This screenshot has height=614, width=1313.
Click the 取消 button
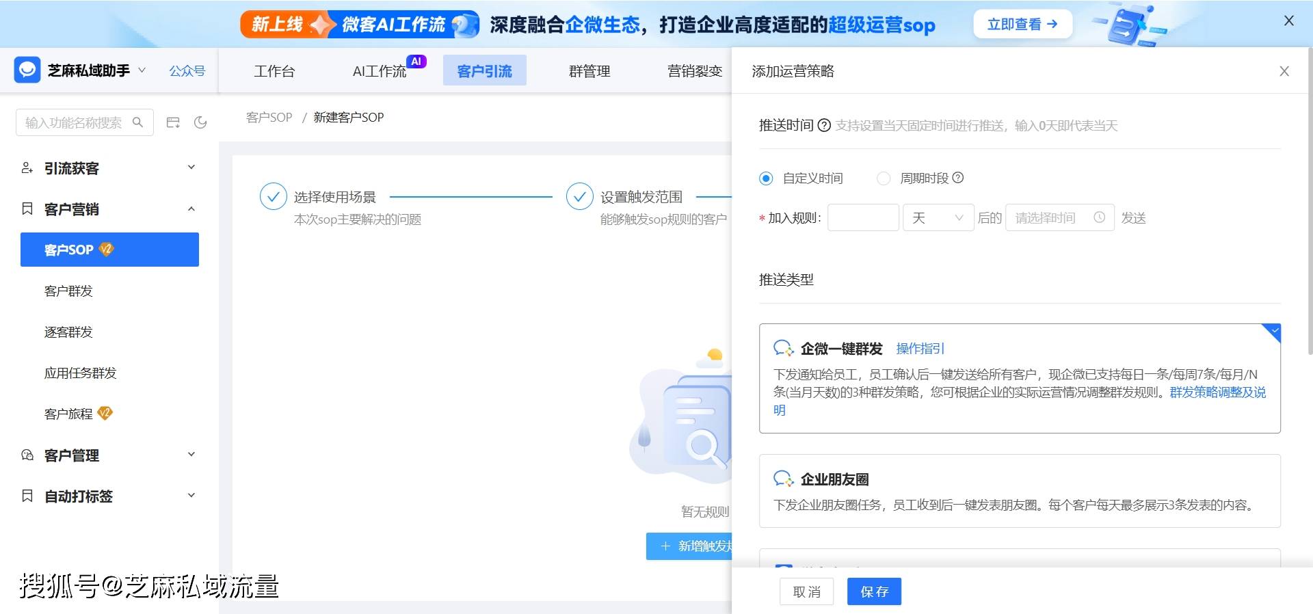pyautogui.click(x=807, y=591)
